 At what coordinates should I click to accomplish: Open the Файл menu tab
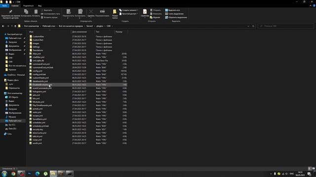(4, 6)
